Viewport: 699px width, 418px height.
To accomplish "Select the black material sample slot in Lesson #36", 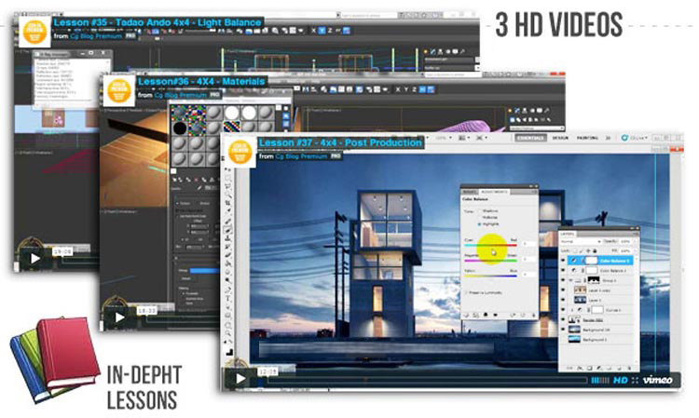I will coord(180,128).
